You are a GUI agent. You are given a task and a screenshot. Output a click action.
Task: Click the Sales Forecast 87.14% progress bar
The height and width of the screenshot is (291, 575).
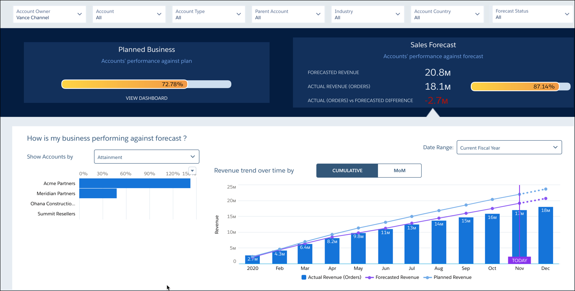[521, 86]
